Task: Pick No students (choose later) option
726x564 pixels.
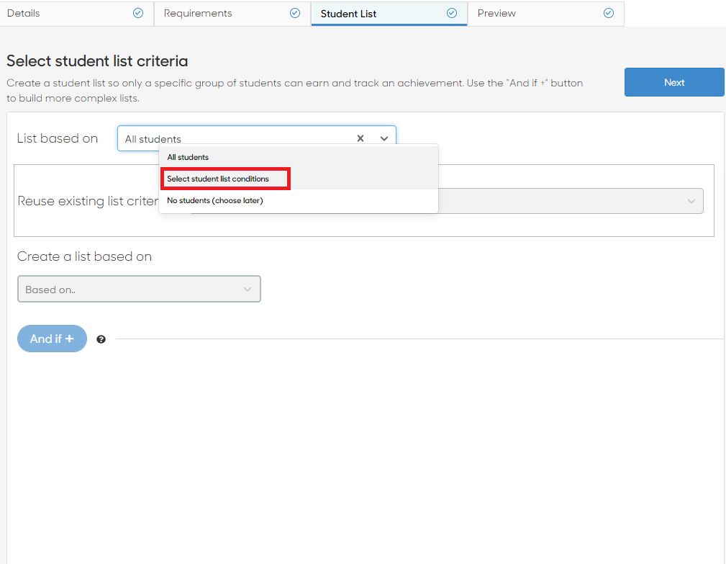Action: point(298,201)
